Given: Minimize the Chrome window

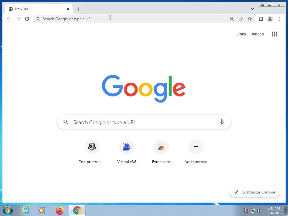Looking at the screenshot, I should (x=262, y=4).
